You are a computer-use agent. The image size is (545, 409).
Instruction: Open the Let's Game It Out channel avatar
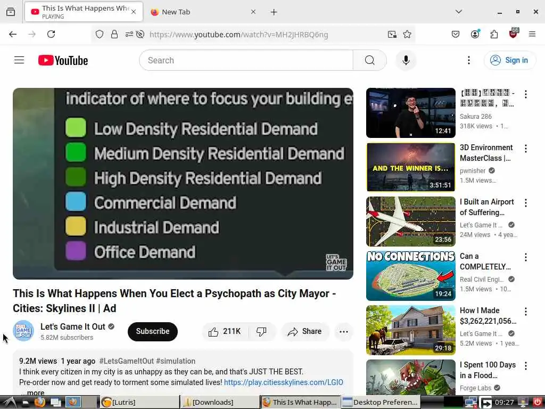click(x=23, y=331)
